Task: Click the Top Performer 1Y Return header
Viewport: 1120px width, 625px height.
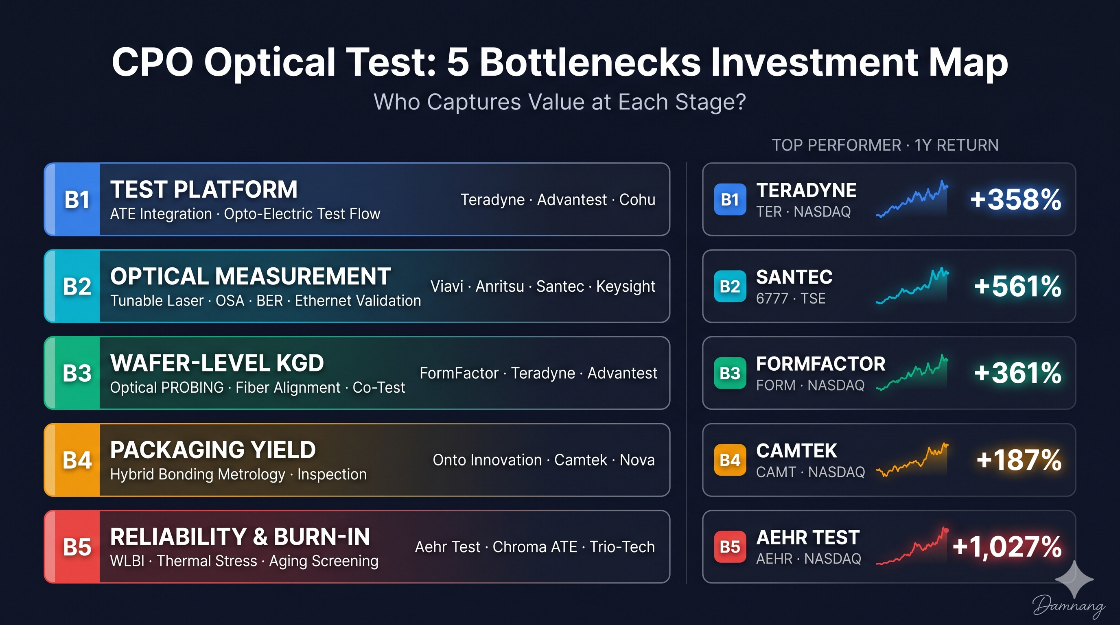Action: [885, 145]
